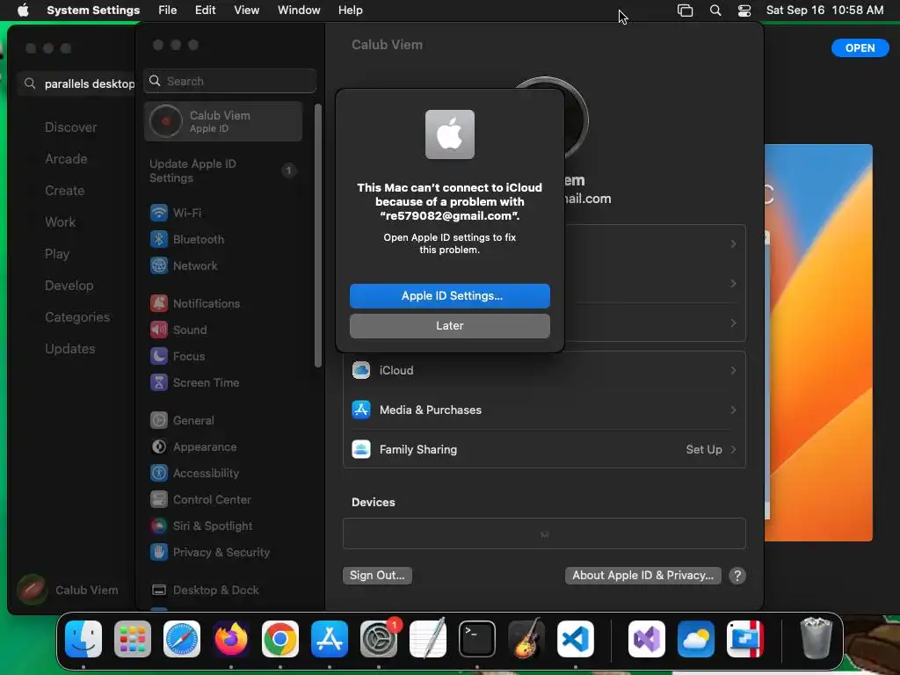Screen dimensions: 900x675
Task: Open the iCloud row
Action: point(544,370)
